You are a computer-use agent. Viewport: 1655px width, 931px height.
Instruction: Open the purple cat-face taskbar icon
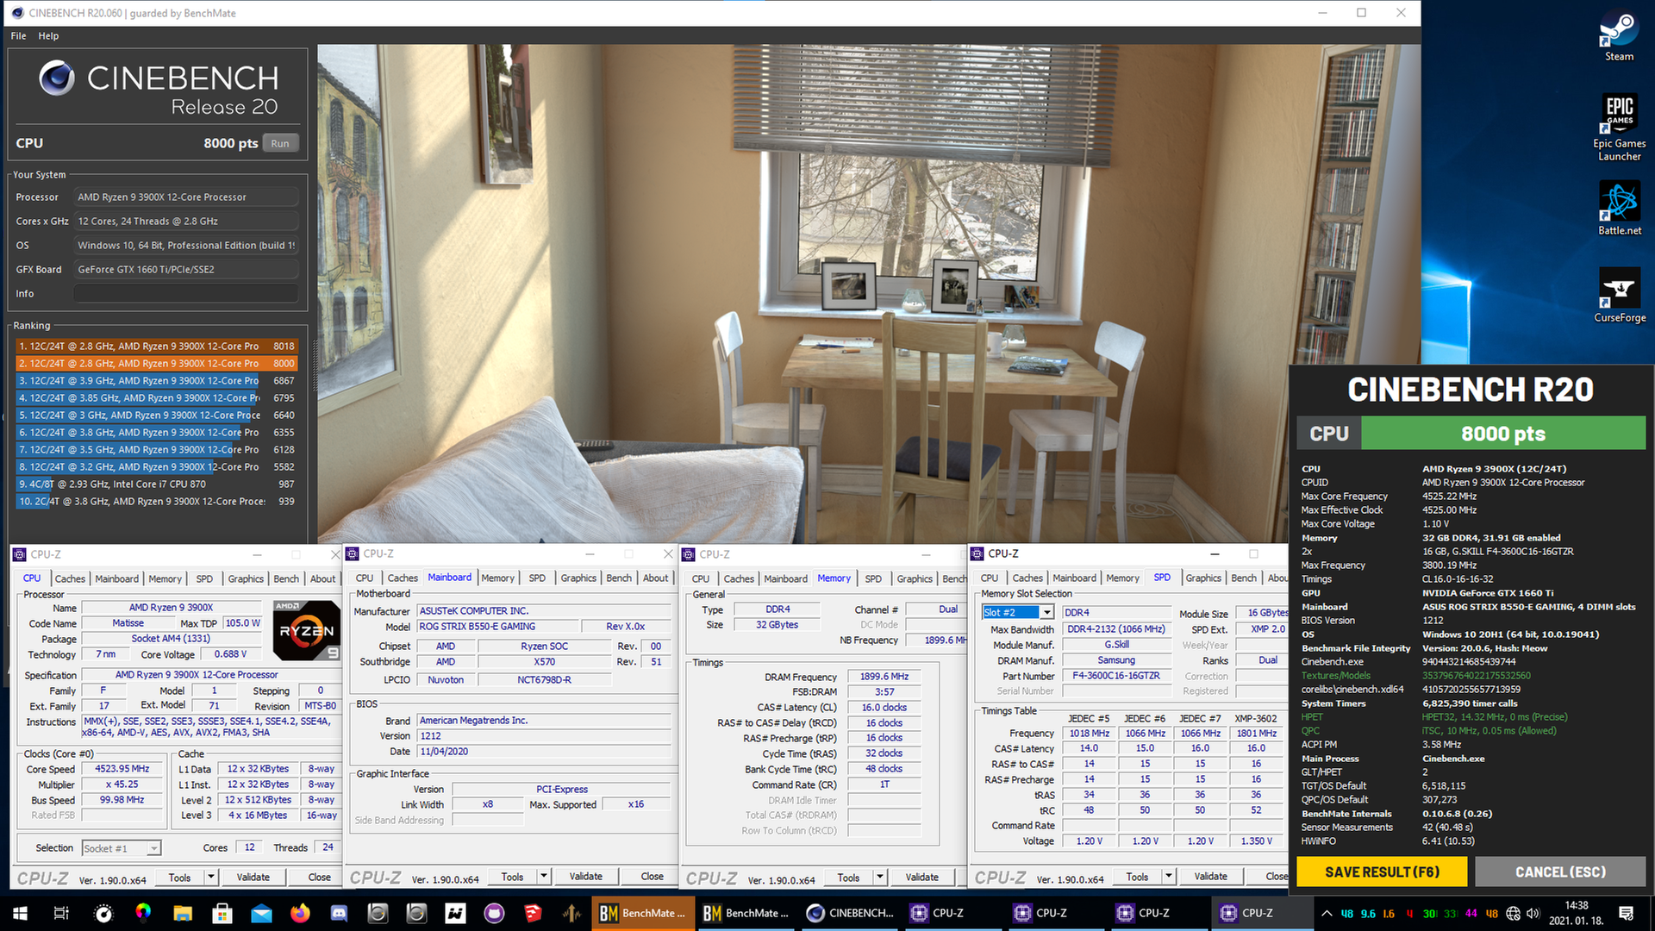pos(494,913)
